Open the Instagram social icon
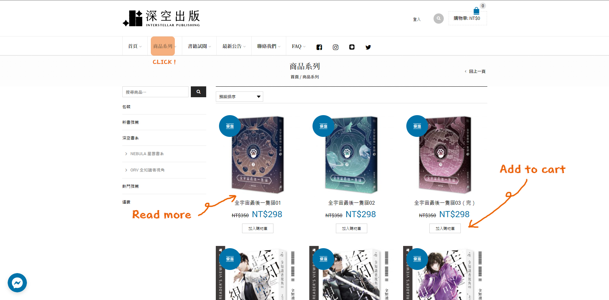This screenshot has width=609, height=300. click(x=336, y=47)
